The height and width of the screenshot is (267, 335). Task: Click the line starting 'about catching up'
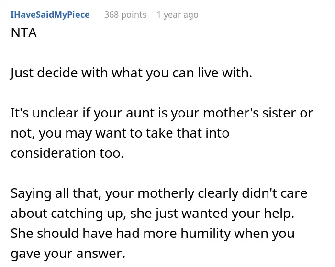(x=153, y=213)
